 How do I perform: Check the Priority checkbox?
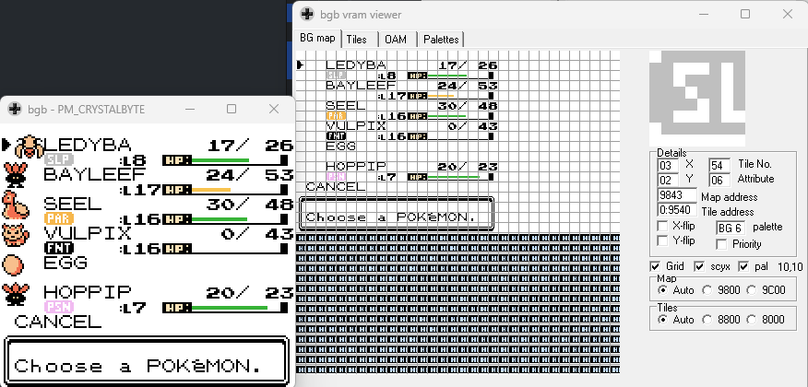tap(722, 244)
